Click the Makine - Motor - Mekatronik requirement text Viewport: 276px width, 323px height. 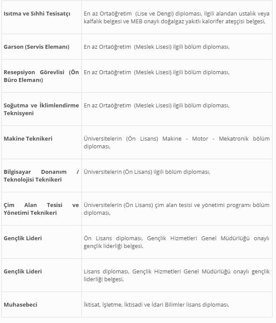coord(177,142)
